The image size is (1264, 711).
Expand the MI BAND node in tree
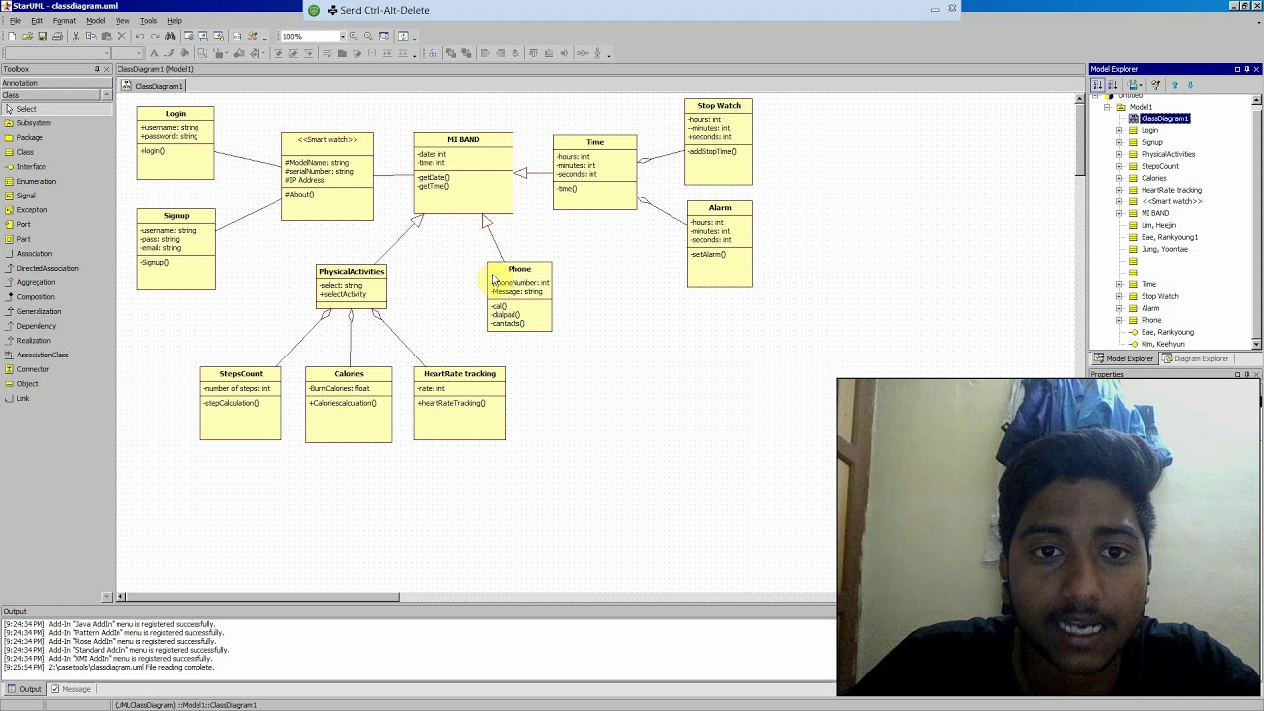(x=1119, y=213)
